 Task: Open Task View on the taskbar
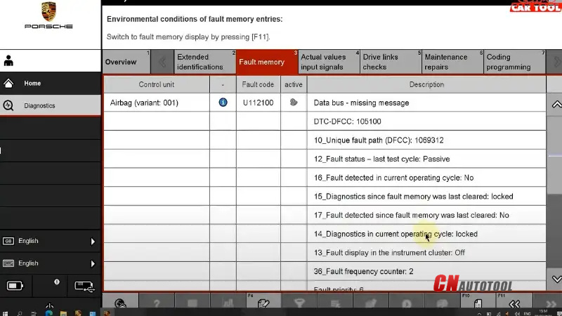point(34,313)
